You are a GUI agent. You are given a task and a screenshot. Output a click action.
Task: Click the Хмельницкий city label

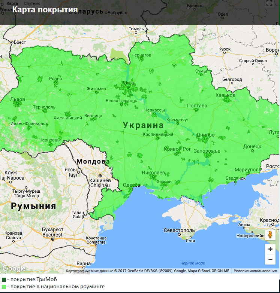point(68,118)
